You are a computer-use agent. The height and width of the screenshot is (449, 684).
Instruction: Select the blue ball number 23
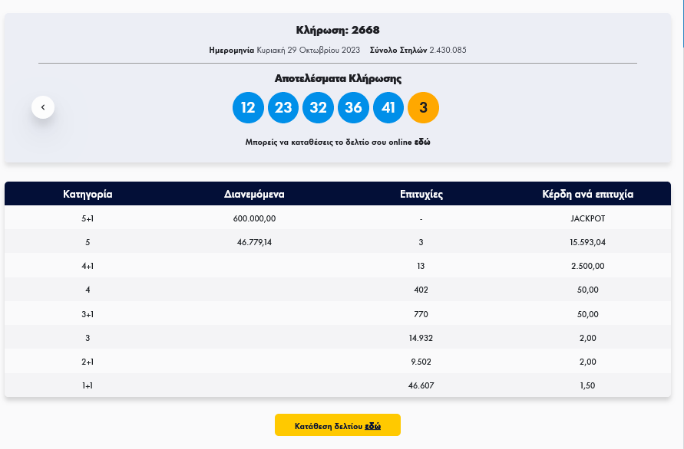click(283, 107)
